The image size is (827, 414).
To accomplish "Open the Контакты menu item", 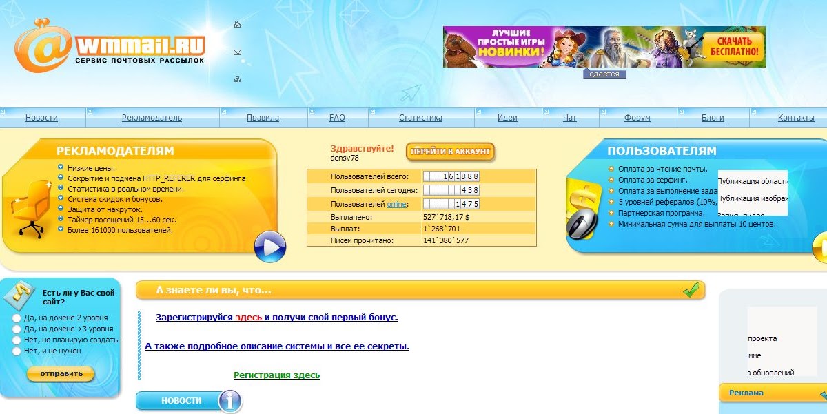I will [x=796, y=118].
